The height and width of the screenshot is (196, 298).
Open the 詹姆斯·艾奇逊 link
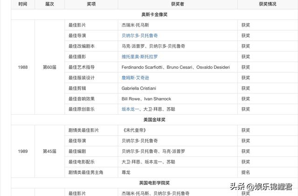[135, 78]
